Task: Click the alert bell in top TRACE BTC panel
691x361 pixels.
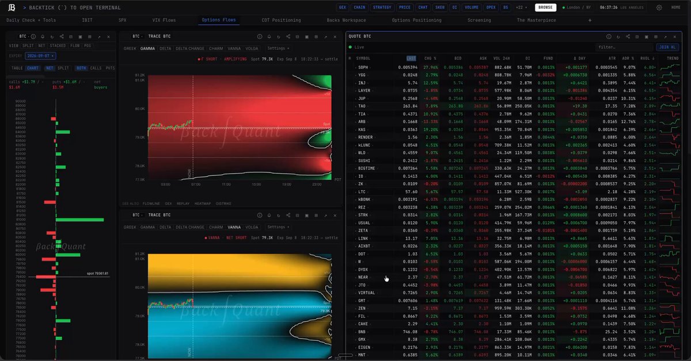Action: (269, 36)
